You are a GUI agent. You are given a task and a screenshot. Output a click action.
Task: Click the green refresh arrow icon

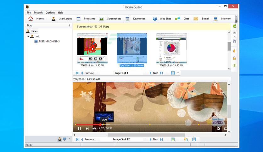[234, 26]
